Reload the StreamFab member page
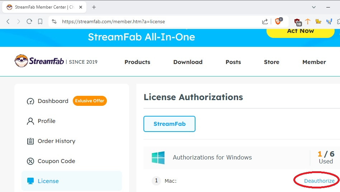This screenshot has height=192, width=340. click(x=29, y=21)
